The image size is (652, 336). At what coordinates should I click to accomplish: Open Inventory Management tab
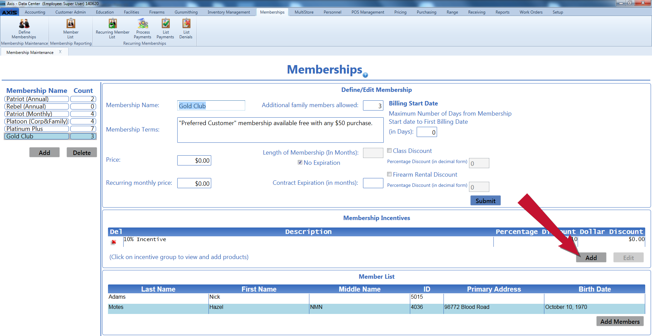coord(229,12)
